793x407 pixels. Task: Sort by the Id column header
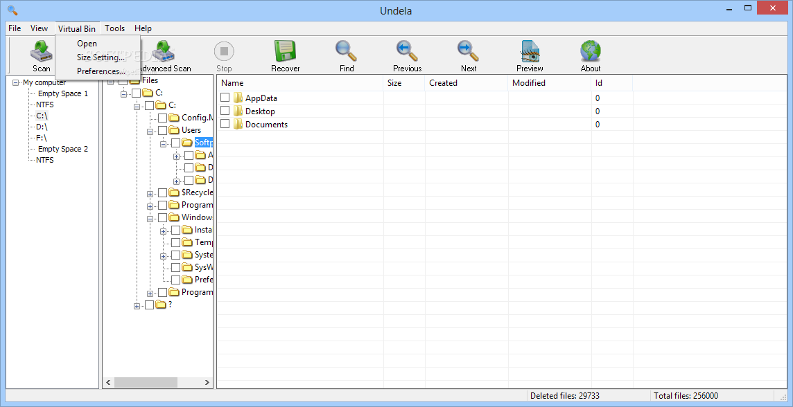coord(612,83)
